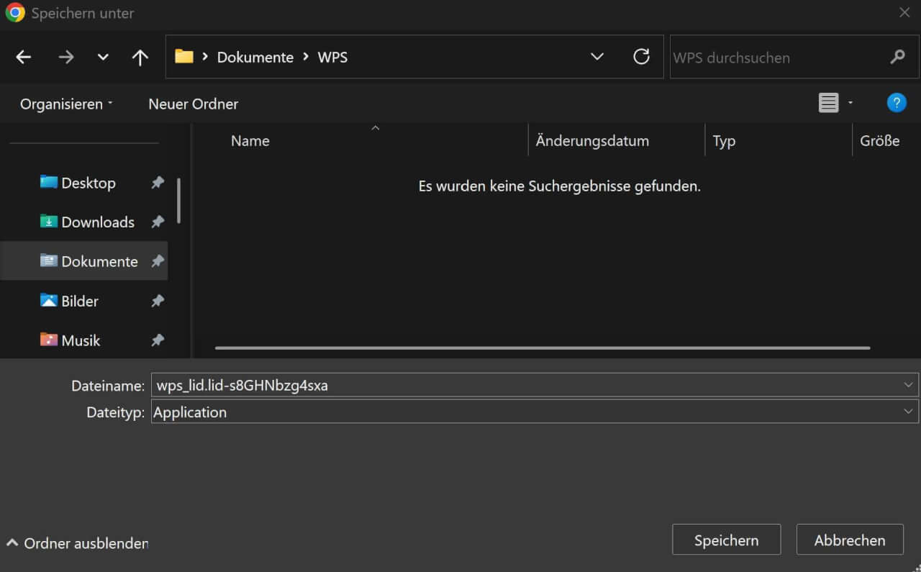Expand the chevron between Dokumente and WPS
The image size is (921, 572).
306,57
